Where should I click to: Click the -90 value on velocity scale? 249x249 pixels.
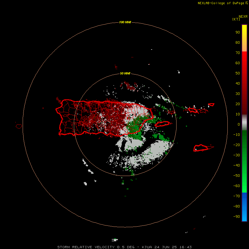(x=237, y=217)
